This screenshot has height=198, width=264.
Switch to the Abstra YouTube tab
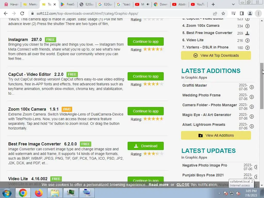click(179, 4)
